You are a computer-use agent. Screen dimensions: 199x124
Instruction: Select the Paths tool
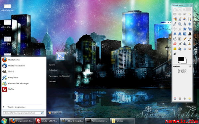coord(190,19)
